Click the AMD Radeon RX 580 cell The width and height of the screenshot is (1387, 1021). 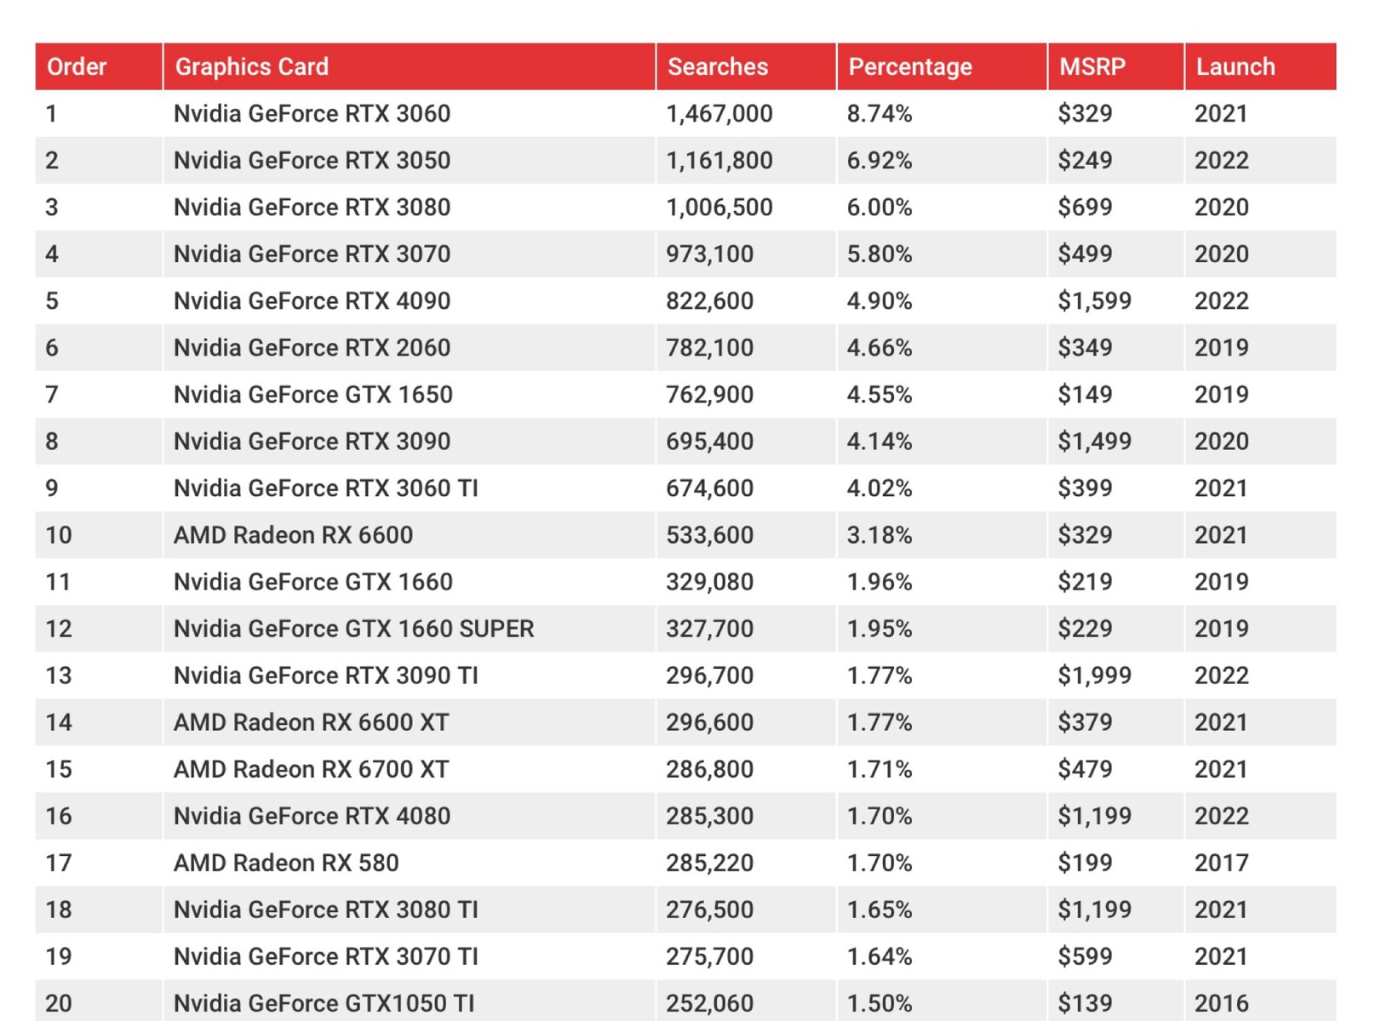pos(286,862)
